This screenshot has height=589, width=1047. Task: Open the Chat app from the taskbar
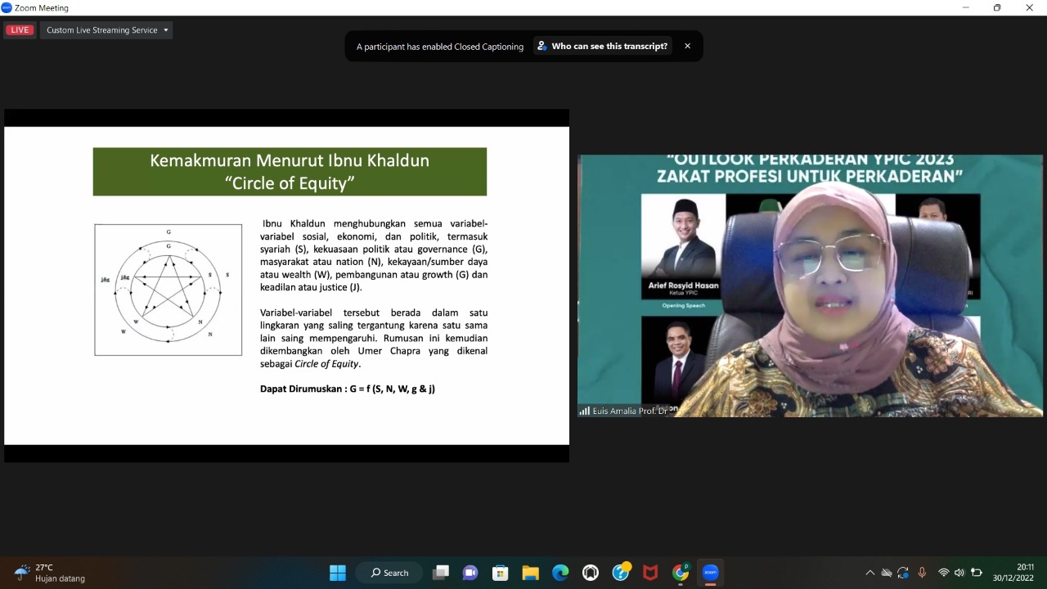(x=470, y=573)
